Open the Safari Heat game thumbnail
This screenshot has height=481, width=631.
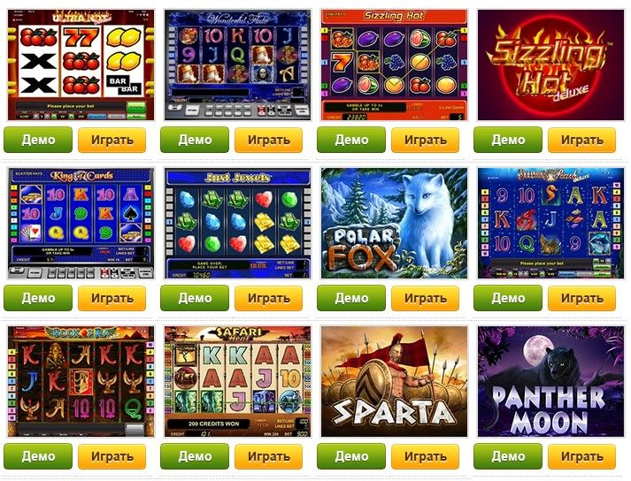[237, 382]
